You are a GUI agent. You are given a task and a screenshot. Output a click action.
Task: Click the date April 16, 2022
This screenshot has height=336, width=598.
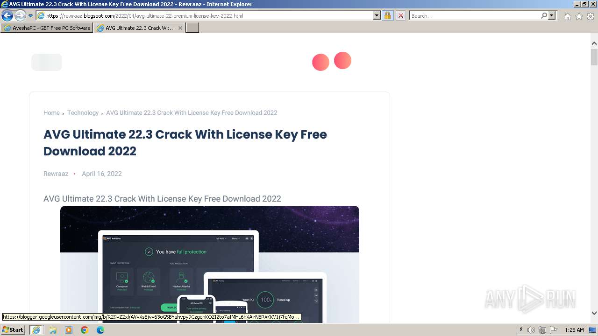pos(102,174)
